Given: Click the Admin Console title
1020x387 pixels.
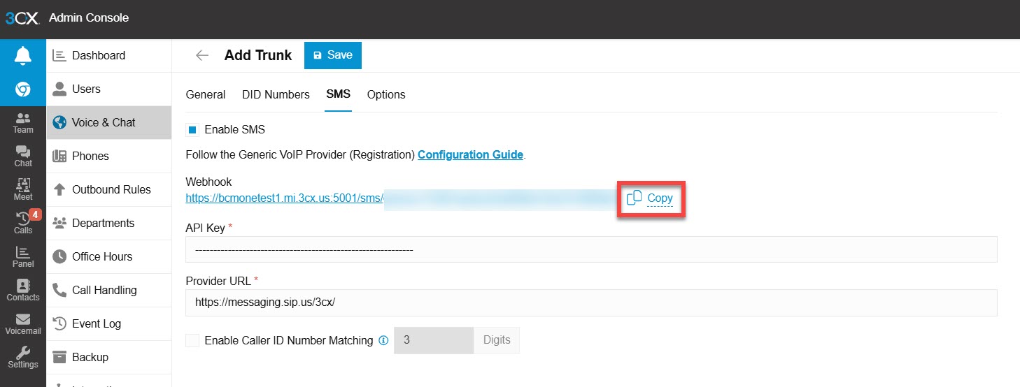Looking at the screenshot, I should click(x=89, y=18).
